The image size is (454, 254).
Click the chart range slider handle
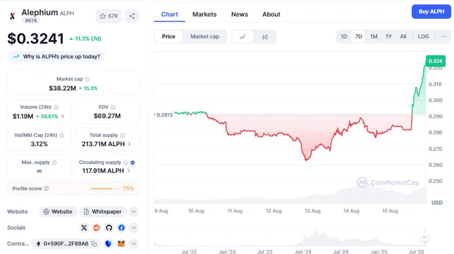[x=424, y=237]
